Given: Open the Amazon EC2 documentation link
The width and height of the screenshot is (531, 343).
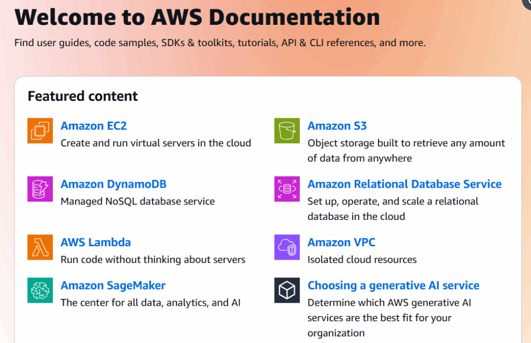Looking at the screenshot, I should click(93, 126).
